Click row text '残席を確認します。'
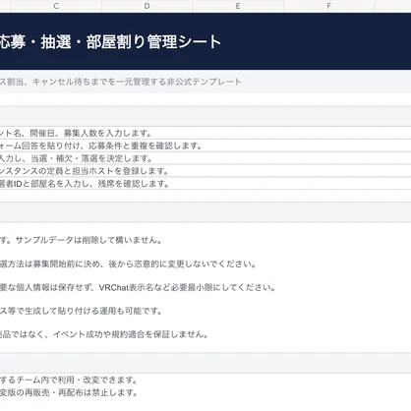411x411 pixels. click(134, 184)
